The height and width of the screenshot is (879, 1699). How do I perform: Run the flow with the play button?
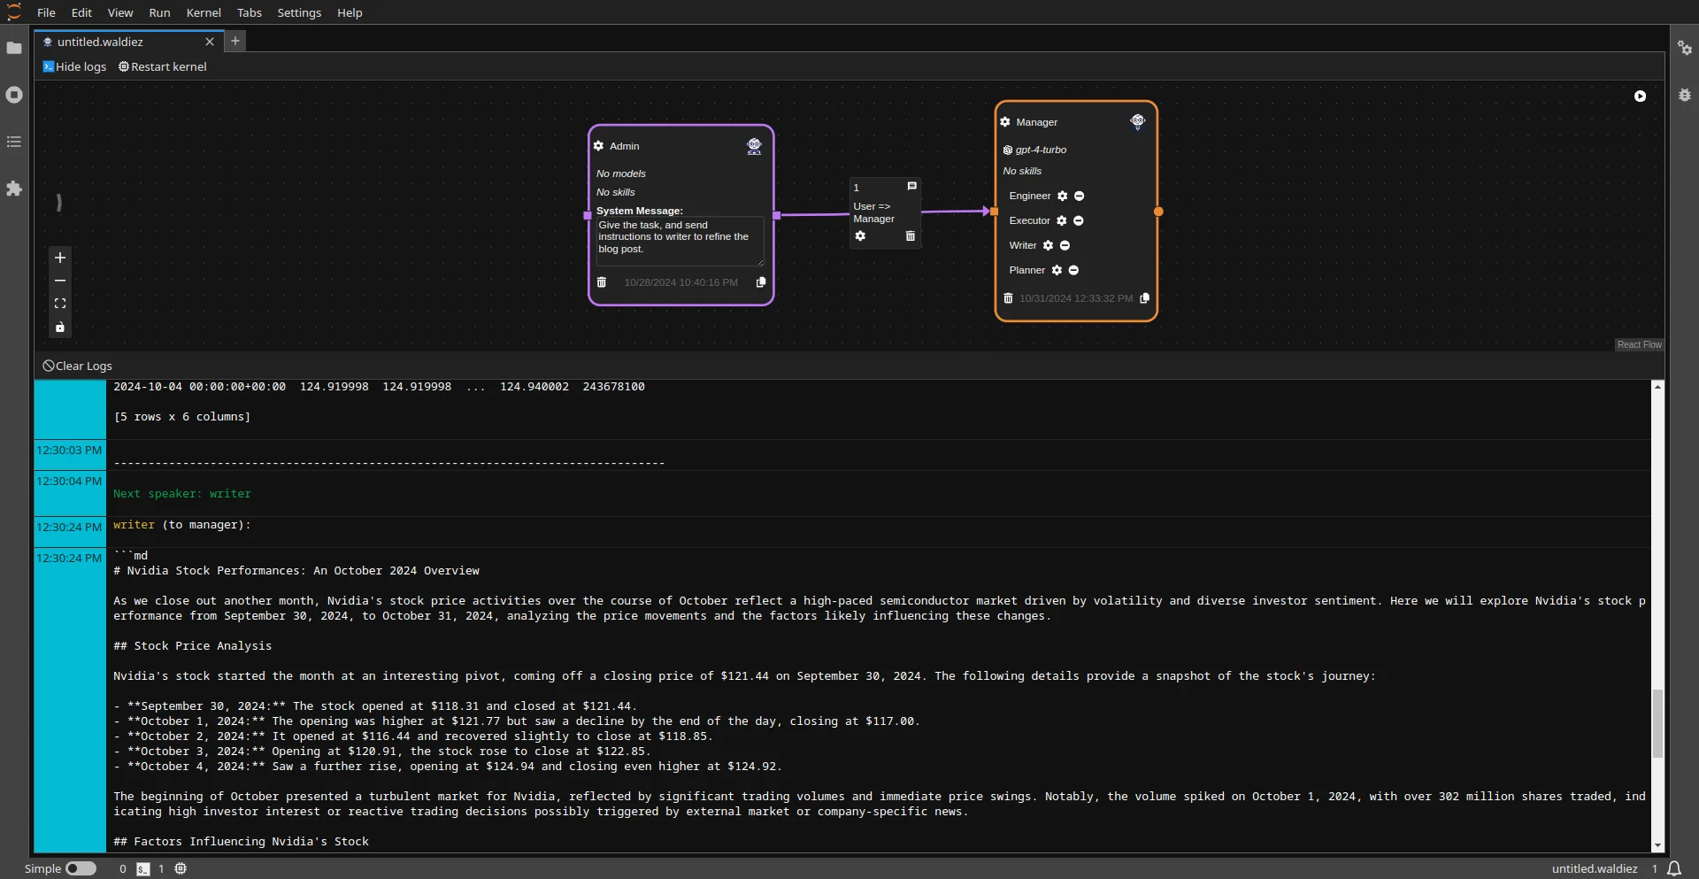pyautogui.click(x=1640, y=96)
